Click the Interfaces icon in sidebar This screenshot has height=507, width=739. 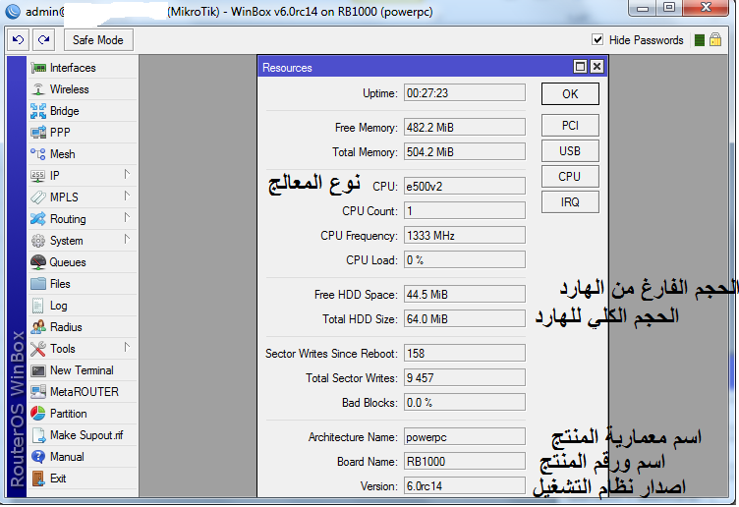tap(38, 68)
